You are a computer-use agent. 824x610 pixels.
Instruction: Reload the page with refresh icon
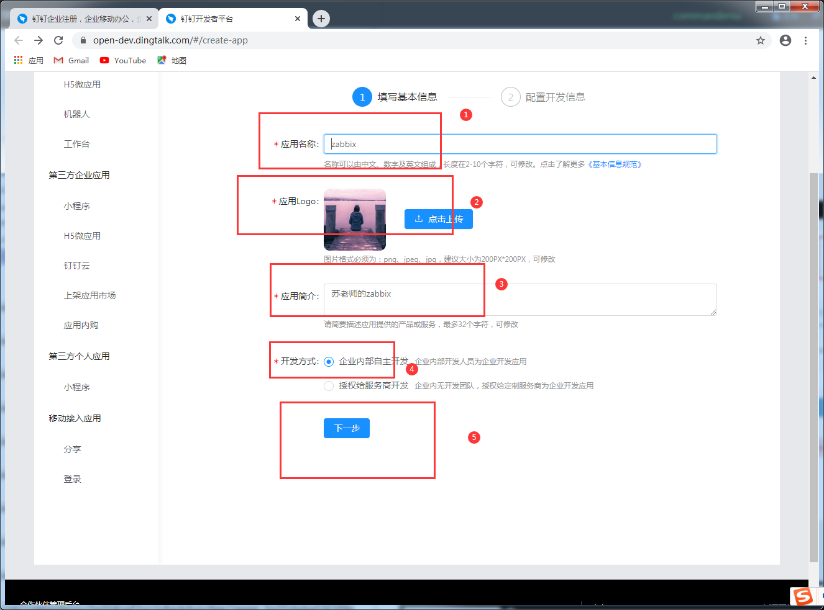58,40
